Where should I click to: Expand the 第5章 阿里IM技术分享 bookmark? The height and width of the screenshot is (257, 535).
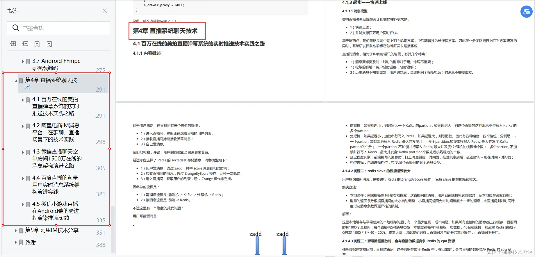pyautogui.click(x=16, y=231)
